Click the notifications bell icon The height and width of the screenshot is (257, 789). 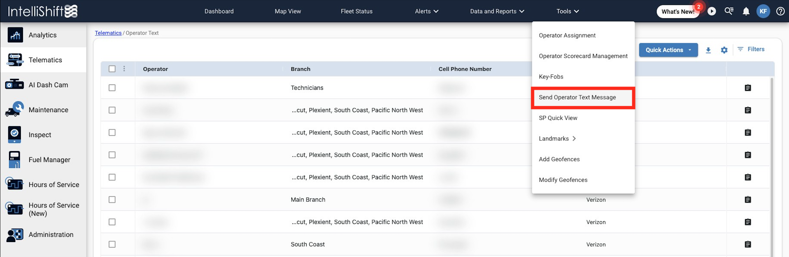tap(746, 12)
